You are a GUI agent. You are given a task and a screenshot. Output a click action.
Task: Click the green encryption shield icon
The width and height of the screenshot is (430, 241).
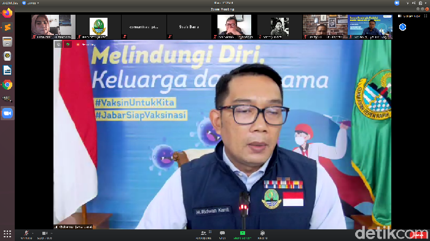[x=68, y=44]
